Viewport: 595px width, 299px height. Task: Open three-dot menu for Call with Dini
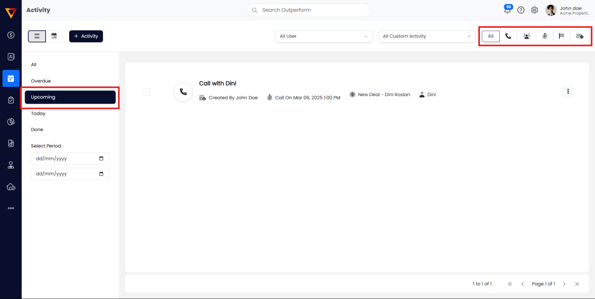568,92
